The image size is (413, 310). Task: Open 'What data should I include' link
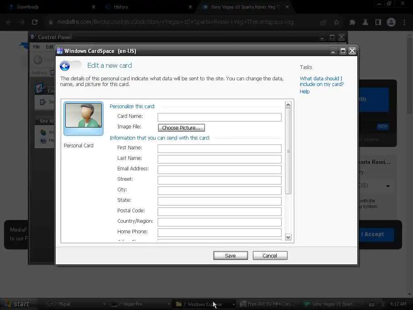(321, 81)
